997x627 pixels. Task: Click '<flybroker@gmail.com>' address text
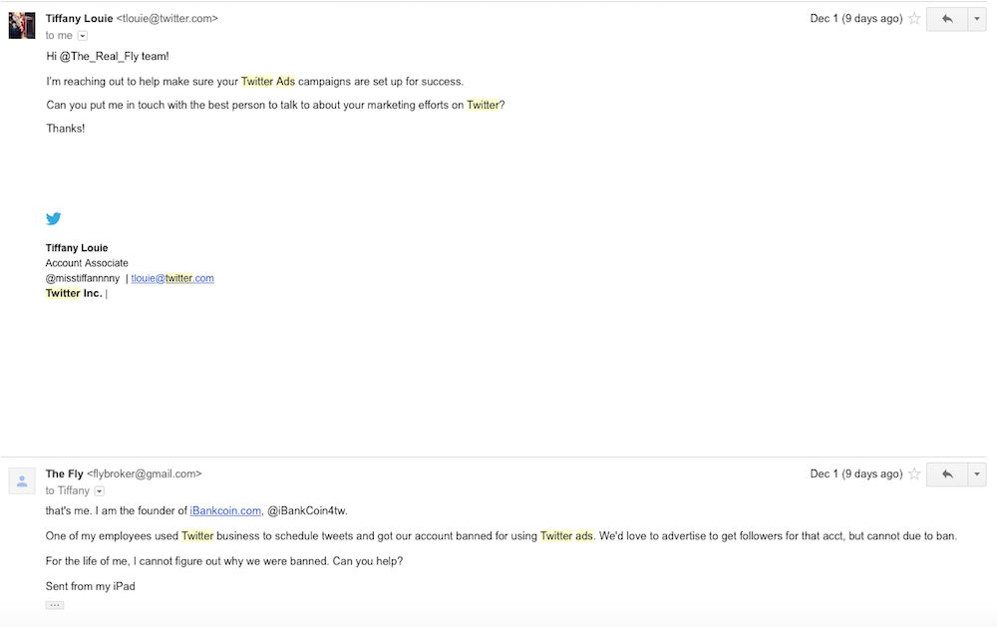click(145, 473)
